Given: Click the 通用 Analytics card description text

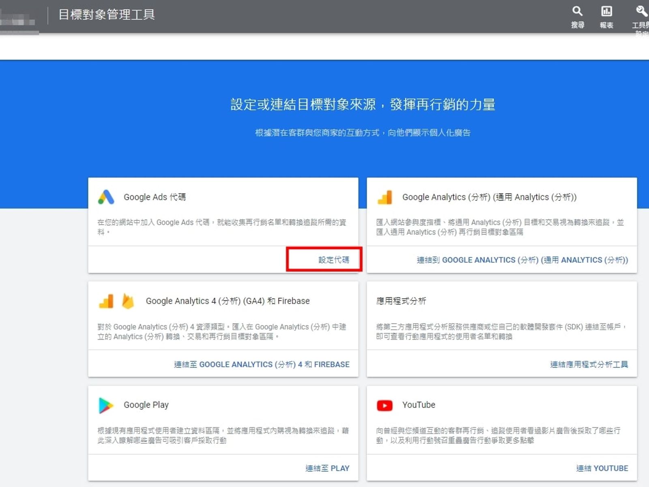Looking at the screenshot, I should [500, 227].
